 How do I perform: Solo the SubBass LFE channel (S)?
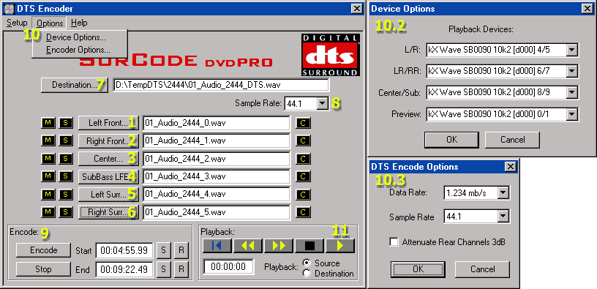coord(66,176)
